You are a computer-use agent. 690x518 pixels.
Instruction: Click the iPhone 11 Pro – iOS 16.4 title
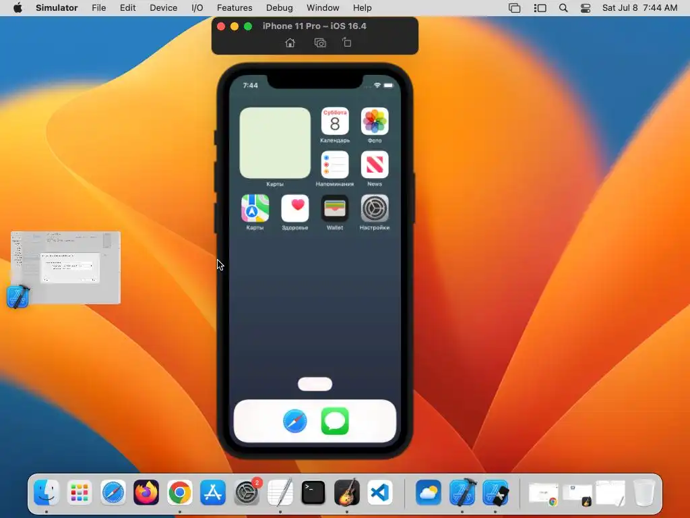tap(315, 26)
